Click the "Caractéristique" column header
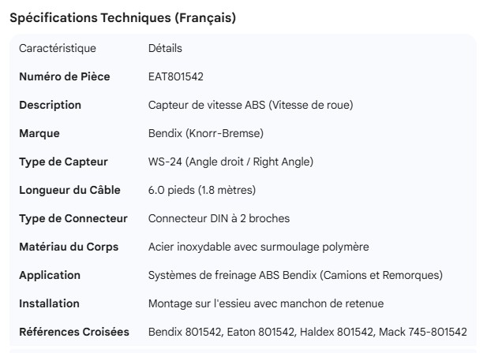The width and height of the screenshot is (487, 353). click(58, 48)
